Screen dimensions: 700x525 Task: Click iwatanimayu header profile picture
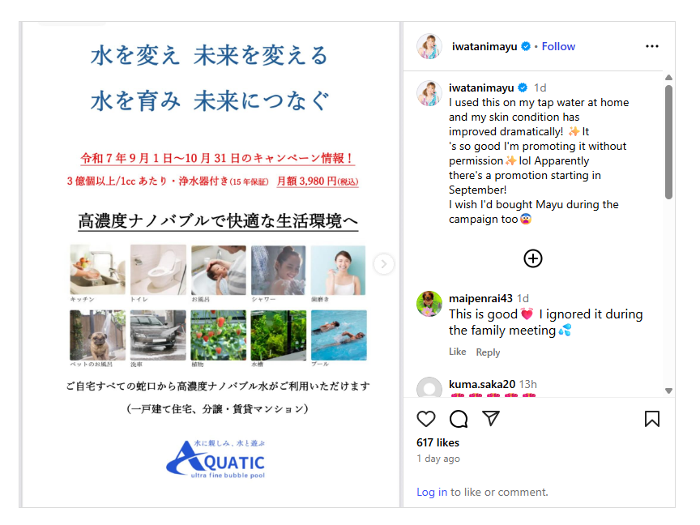click(x=429, y=46)
